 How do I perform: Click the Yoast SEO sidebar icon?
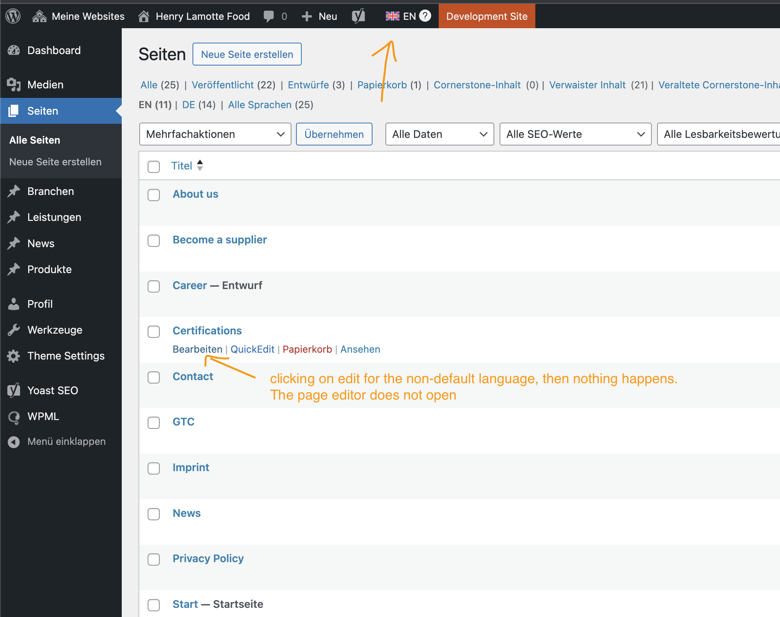(14, 390)
